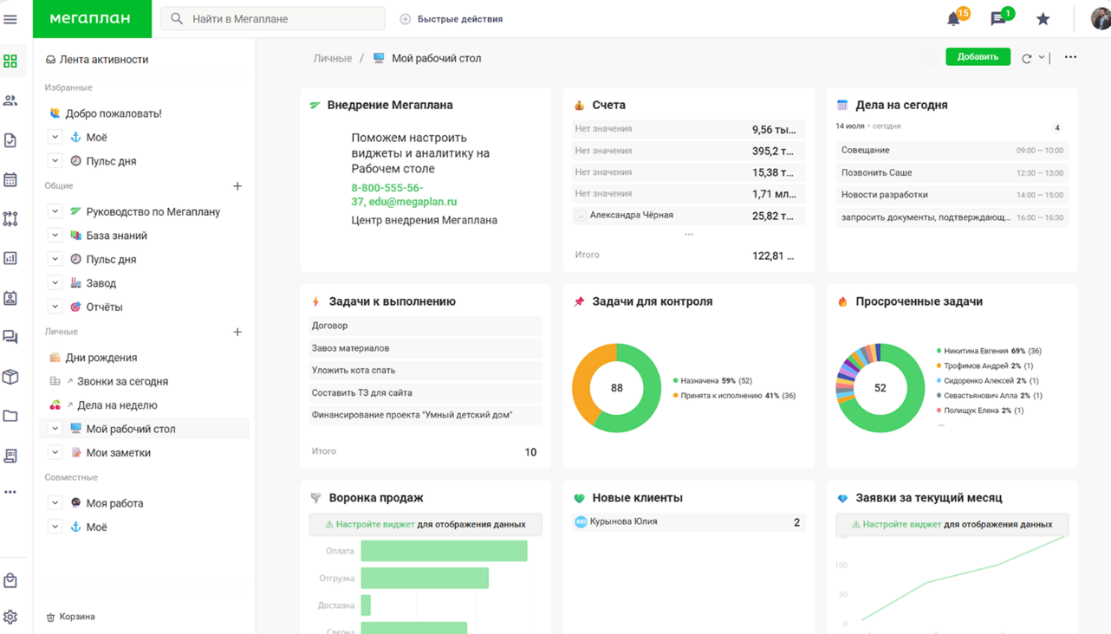Screen dimensions: 1111x634
Task: Click the dashboard grid icon in the sidebar
Action: tap(11, 61)
